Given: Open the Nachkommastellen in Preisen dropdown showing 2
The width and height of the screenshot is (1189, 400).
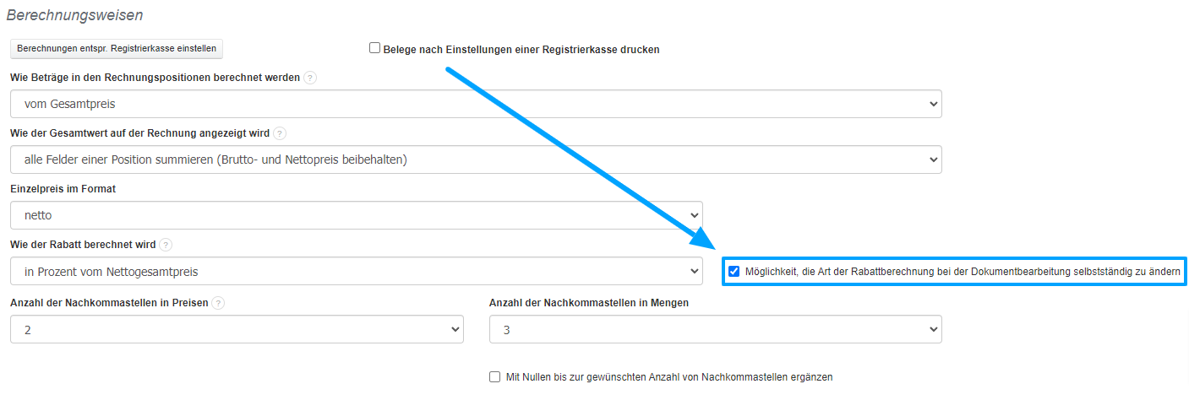Looking at the screenshot, I should (x=237, y=329).
